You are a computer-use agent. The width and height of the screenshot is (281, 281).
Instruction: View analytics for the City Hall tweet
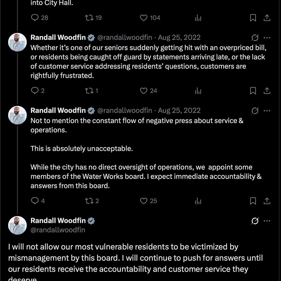click(198, 18)
